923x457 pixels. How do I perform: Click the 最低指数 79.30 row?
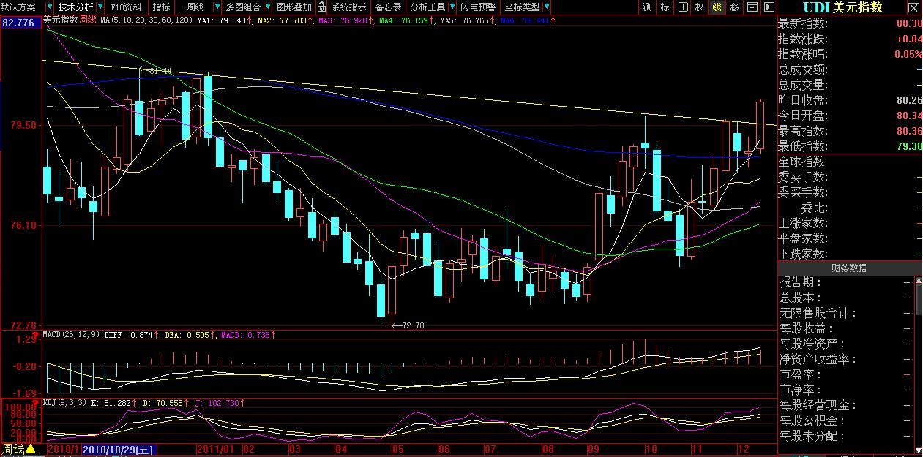pos(849,146)
